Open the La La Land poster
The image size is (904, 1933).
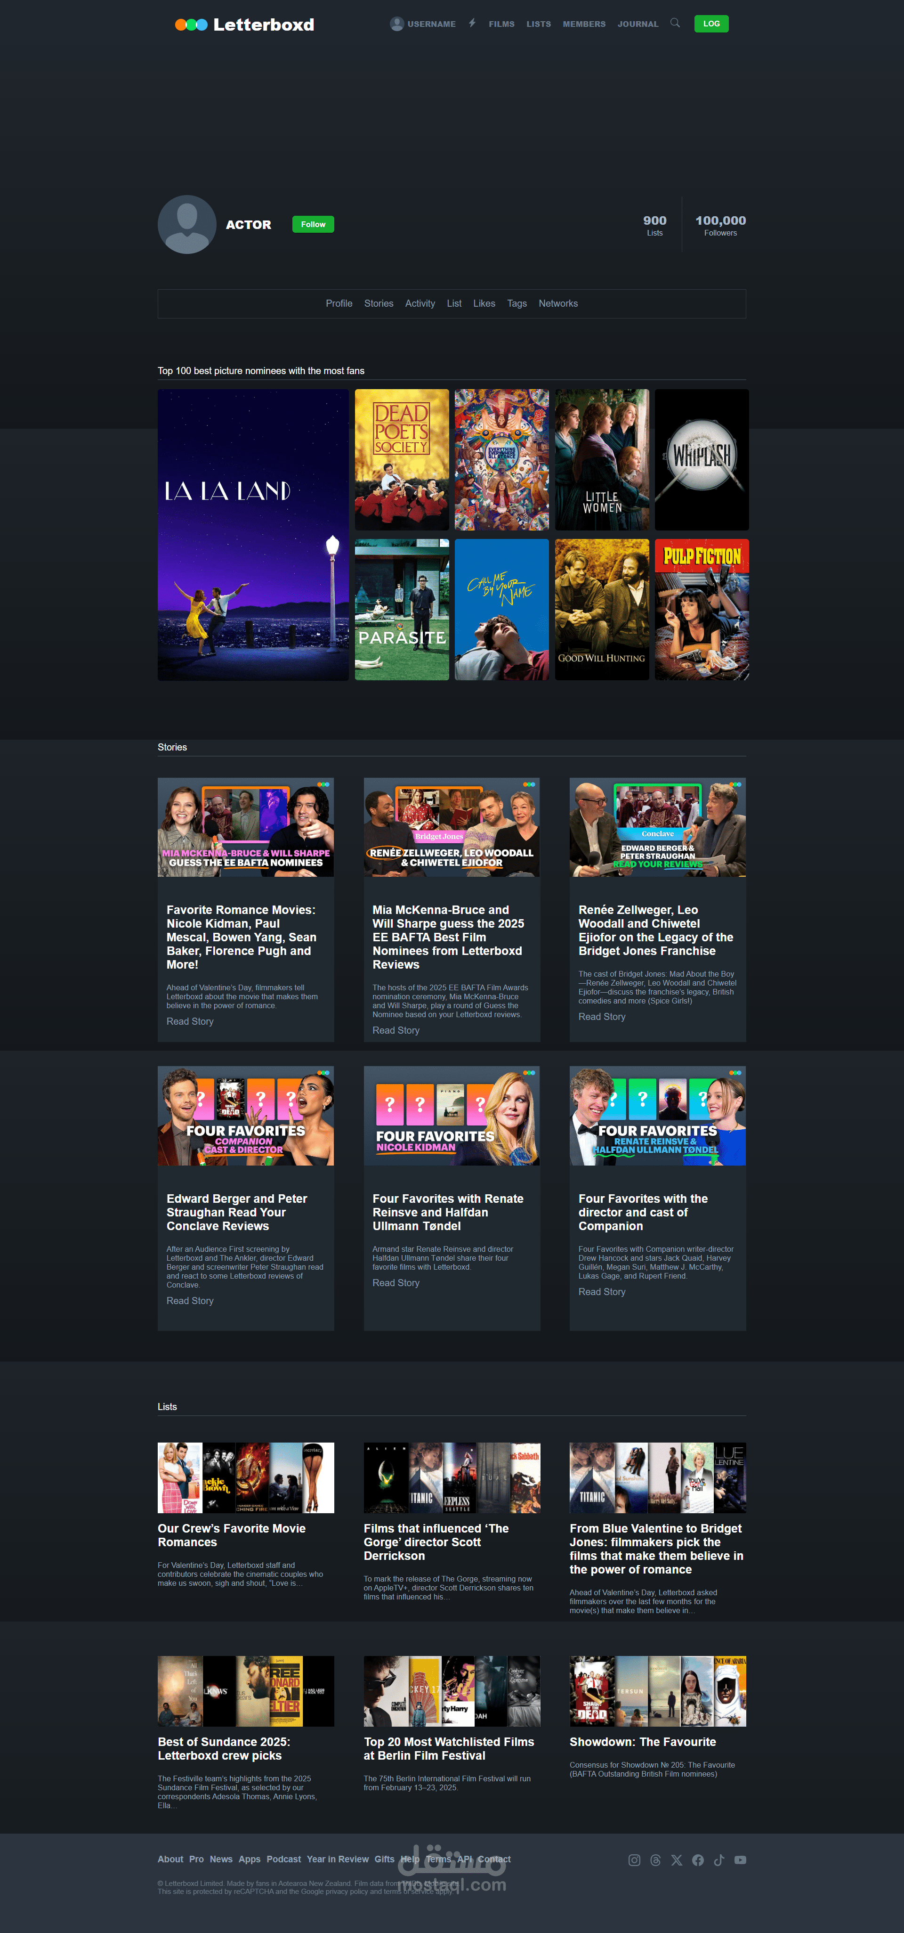(253, 534)
